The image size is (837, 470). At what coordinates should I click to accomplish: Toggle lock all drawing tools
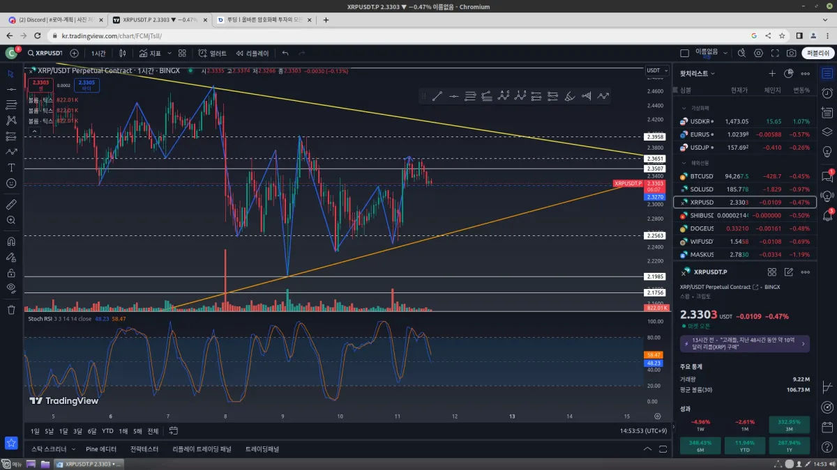coord(11,274)
